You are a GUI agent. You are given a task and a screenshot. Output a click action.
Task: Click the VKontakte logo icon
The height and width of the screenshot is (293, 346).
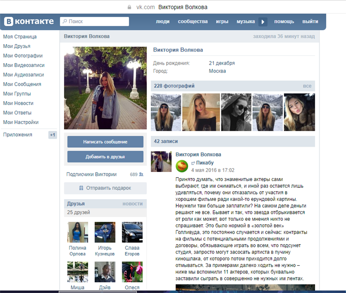[x=9, y=21]
